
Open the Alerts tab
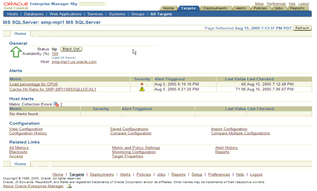pos(241,8)
